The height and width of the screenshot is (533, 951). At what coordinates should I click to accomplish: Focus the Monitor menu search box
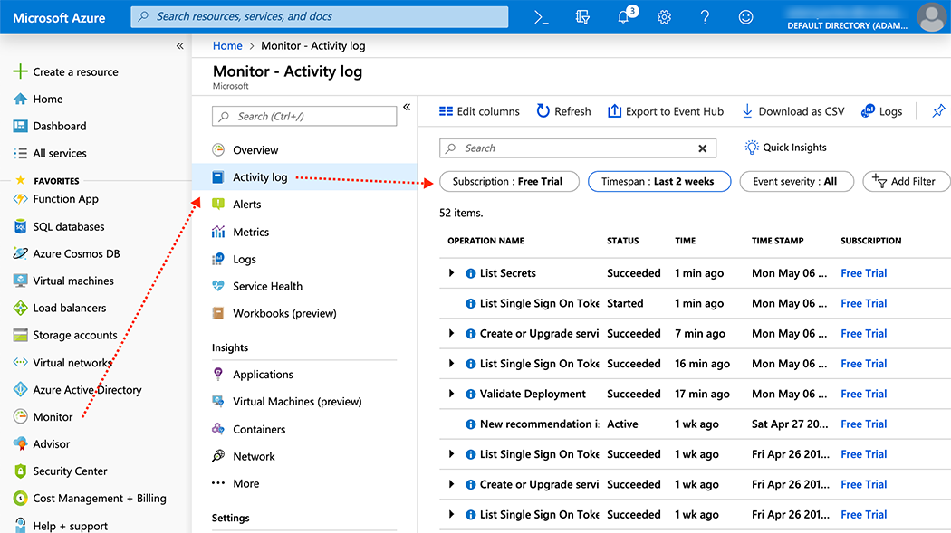(304, 117)
